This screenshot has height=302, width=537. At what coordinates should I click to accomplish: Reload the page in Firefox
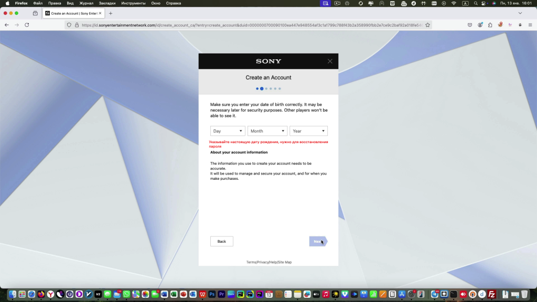coord(27,25)
